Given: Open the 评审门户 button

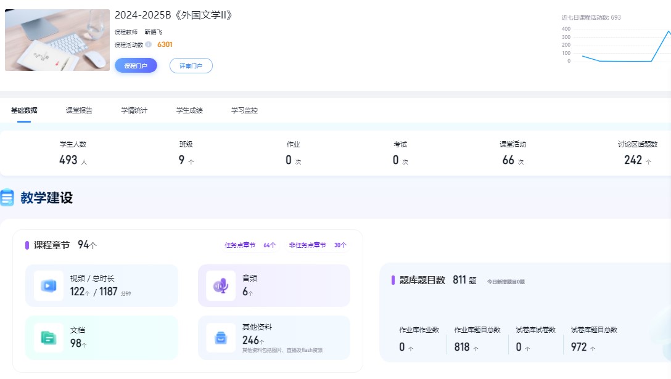Looking at the screenshot, I should [x=191, y=65].
